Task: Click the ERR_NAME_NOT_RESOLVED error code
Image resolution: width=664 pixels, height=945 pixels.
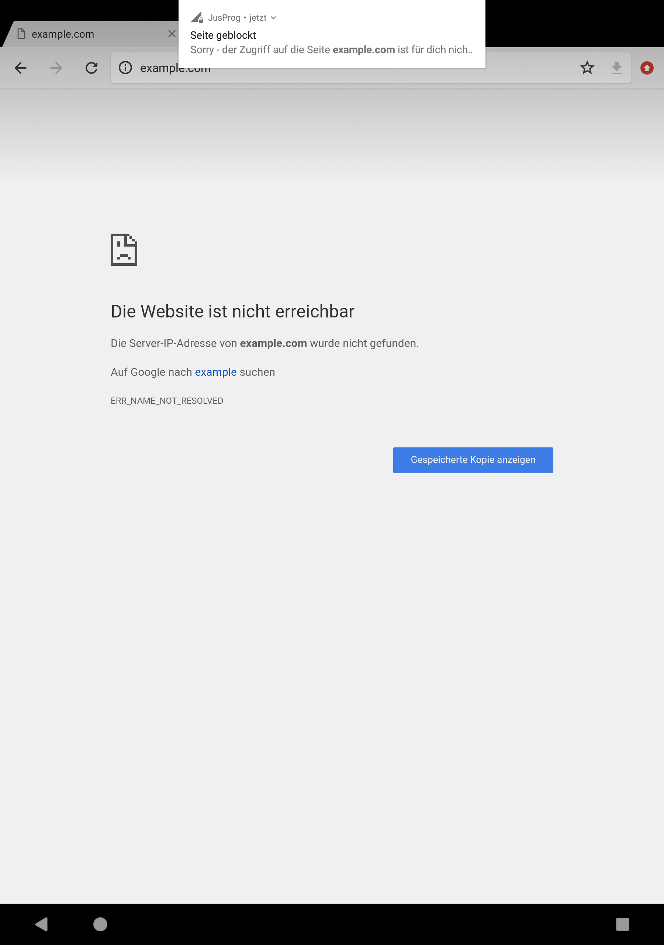Action: [167, 401]
